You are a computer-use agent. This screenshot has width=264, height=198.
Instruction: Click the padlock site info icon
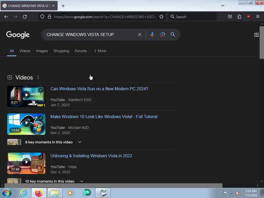pyautogui.click(x=49, y=16)
